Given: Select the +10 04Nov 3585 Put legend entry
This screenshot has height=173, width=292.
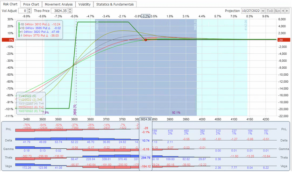Looking at the screenshot, I should click(x=40, y=28).
